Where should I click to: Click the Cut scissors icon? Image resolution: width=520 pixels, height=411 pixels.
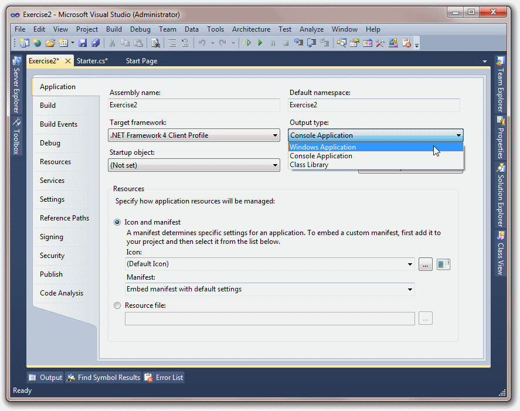tap(112, 43)
